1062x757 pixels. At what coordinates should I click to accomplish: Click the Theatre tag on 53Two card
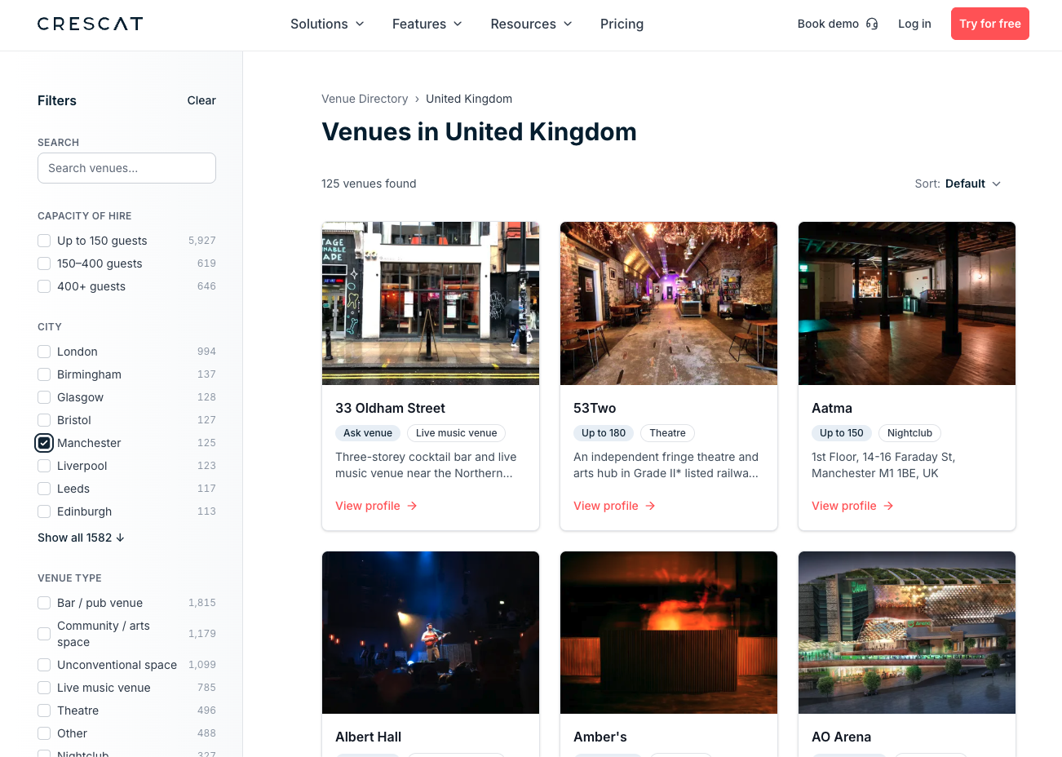point(667,433)
